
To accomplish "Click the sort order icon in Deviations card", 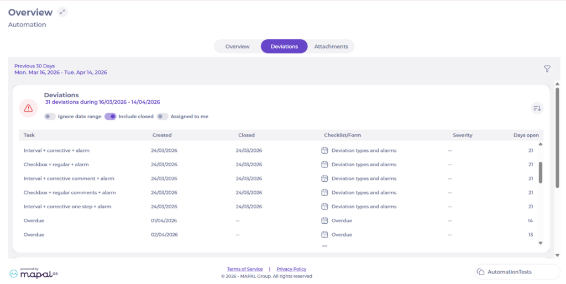I will coord(537,108).
